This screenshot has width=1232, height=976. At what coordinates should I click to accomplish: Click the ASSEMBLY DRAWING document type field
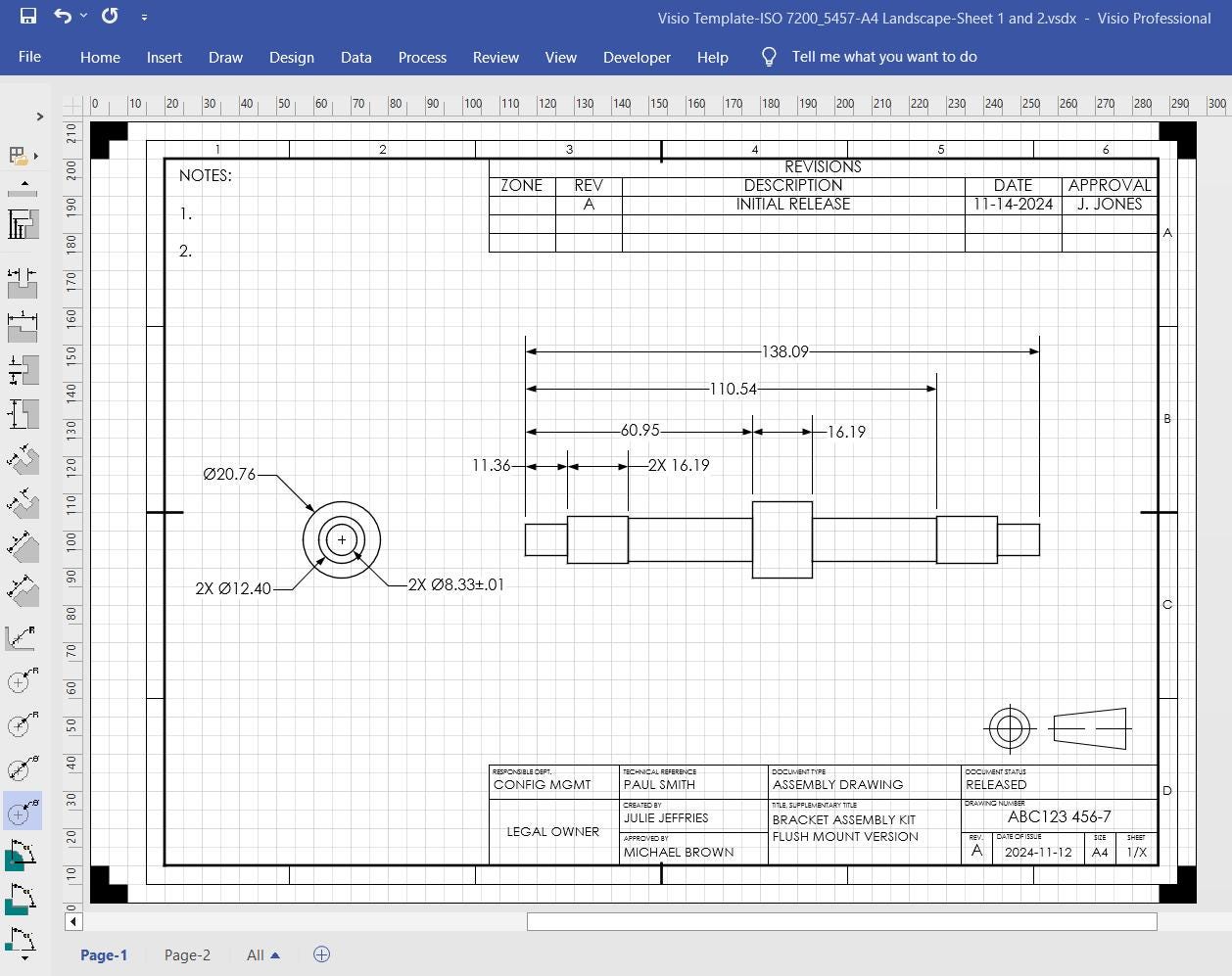click(x=838, y=784)
